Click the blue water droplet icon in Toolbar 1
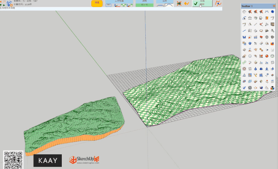 click(x=255, y=69)
